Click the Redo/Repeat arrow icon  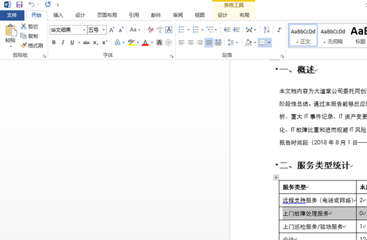(x=48, y=5)
